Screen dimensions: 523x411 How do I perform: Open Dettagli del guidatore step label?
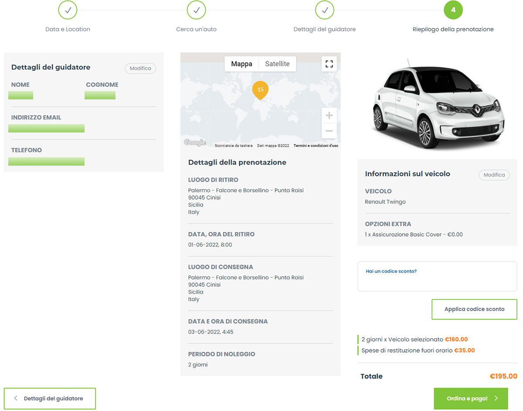pyautogui.click(x=325, y=29)
